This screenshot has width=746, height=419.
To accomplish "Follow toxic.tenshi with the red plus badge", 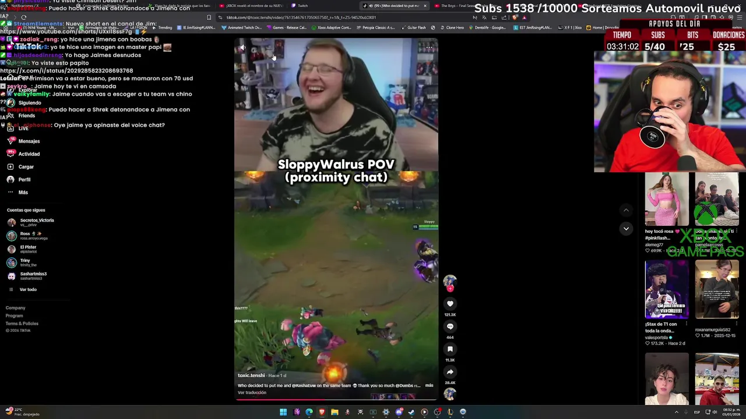I will coord(450,289).
